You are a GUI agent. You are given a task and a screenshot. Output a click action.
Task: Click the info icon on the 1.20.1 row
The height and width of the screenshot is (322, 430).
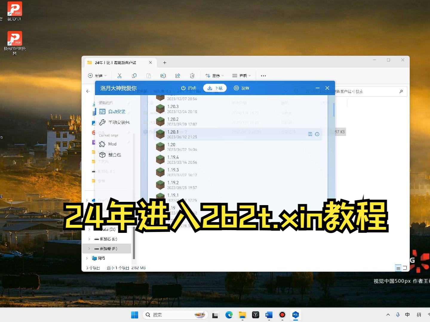point(317,134)
